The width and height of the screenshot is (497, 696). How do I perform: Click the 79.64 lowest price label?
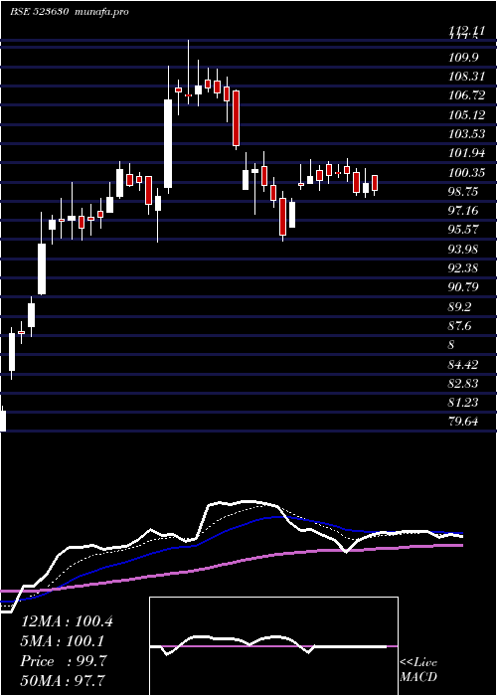(464, 422)
